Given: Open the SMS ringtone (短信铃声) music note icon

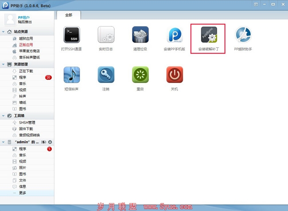Looking at the screenshot, I should tap(72, 74).
